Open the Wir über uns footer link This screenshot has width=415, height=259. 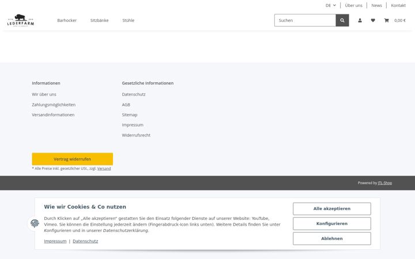[44, 94]
